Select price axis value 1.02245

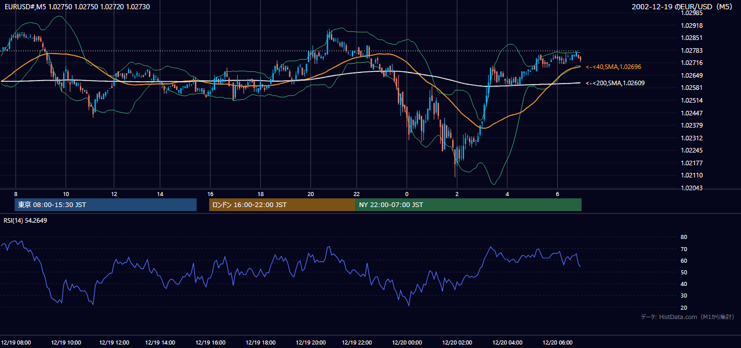pyautogui.click(x=691, y=150)
